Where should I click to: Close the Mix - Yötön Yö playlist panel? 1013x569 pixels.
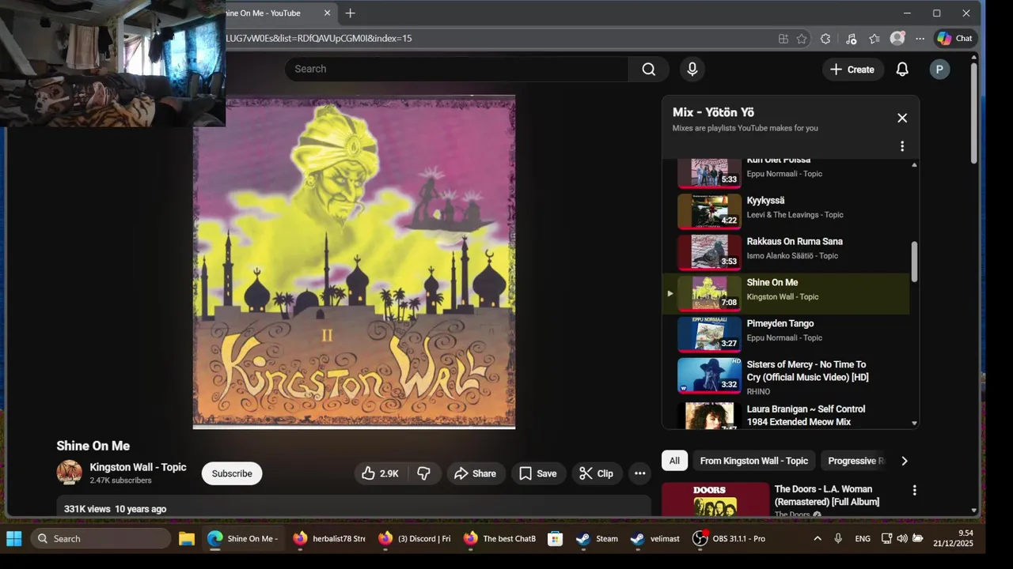pyautogui.click(x=902, y=118)
